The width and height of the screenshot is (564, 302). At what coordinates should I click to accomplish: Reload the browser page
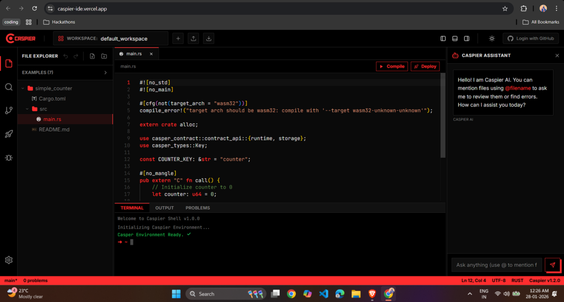click(35, 9)
